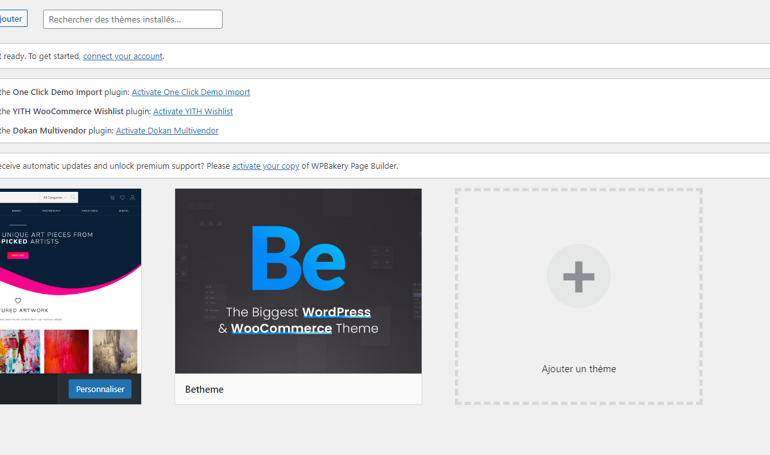Click the YITH WooCommerce Wishlist bold text
The width and height of the screenshot is (770, 455).
coord(68,111)
